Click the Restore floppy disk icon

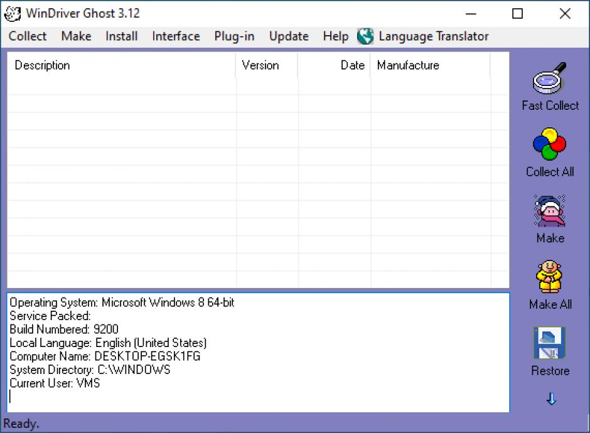click(x=550, y=344)
